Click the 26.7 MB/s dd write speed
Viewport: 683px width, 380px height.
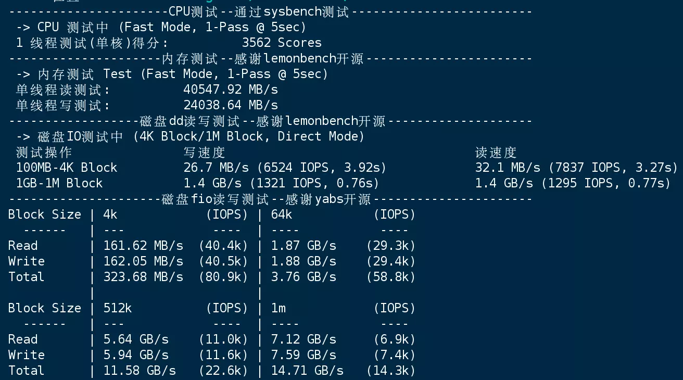click(216, 168)
